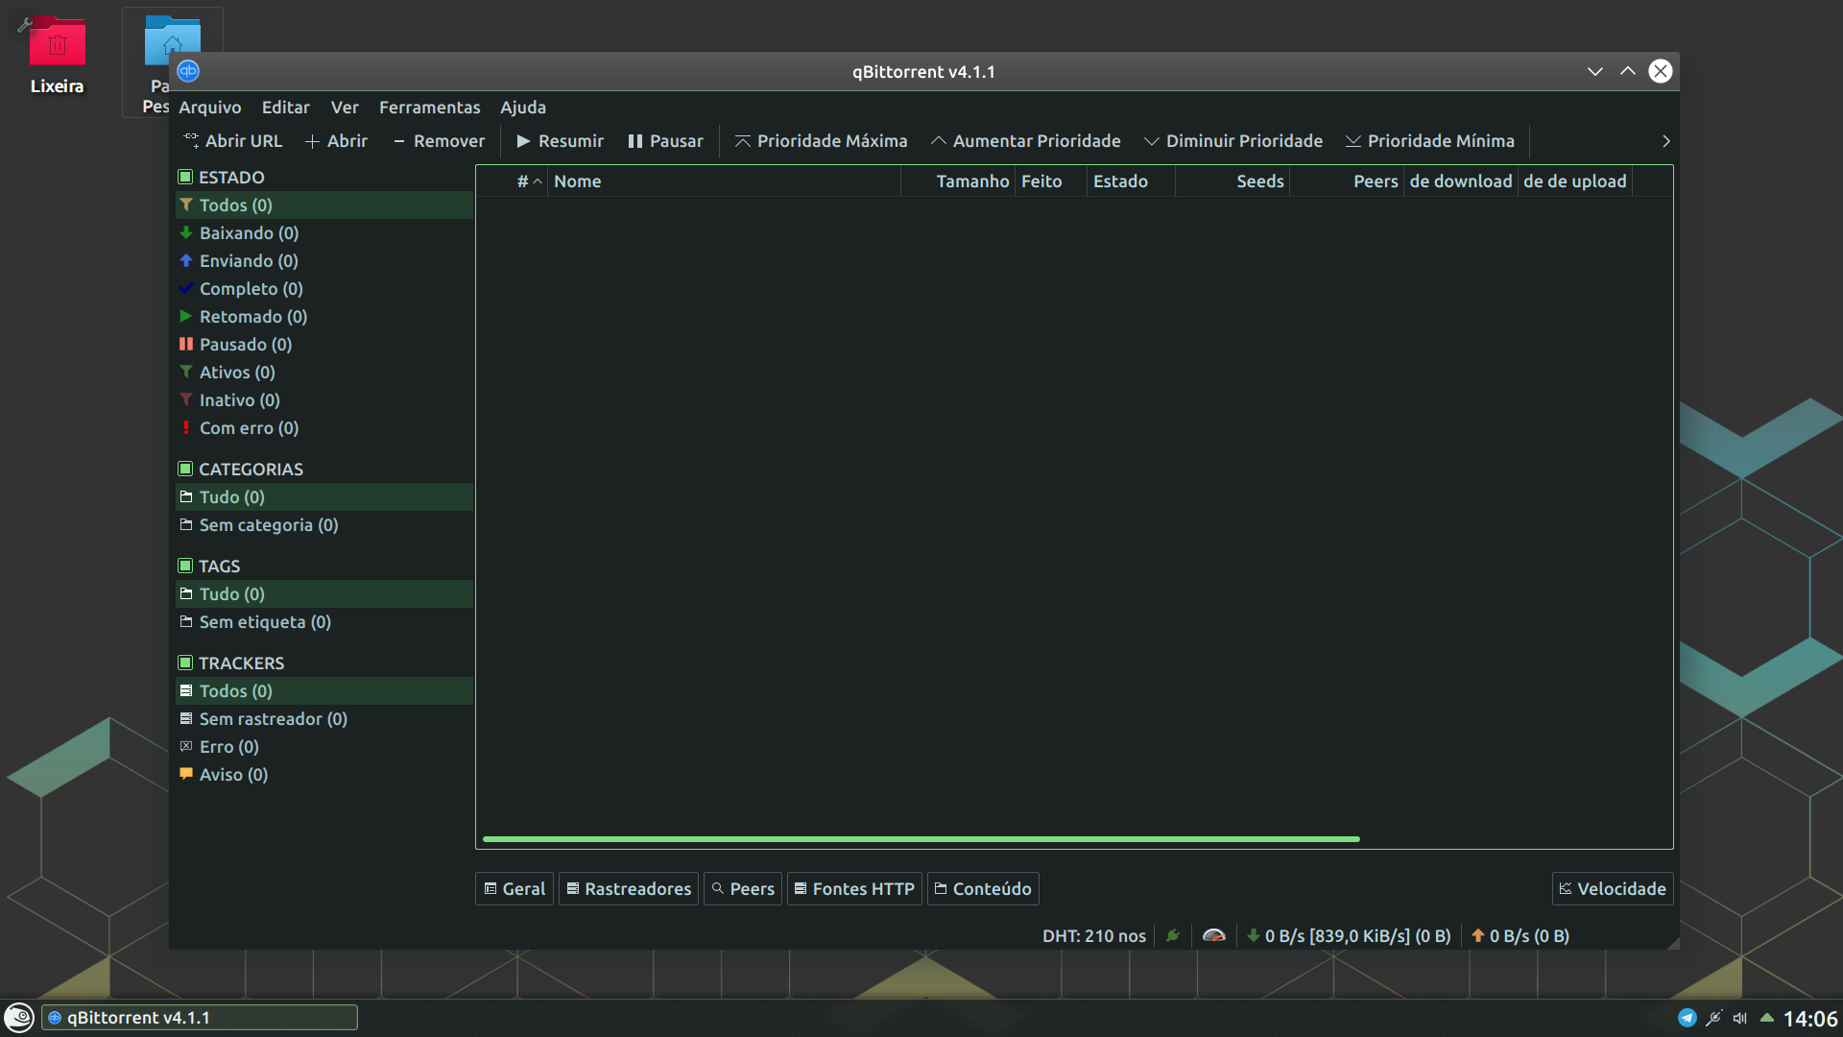Open the Velocidade graph tab
1843x1037 pixels.
click(x=1613, y=889)
